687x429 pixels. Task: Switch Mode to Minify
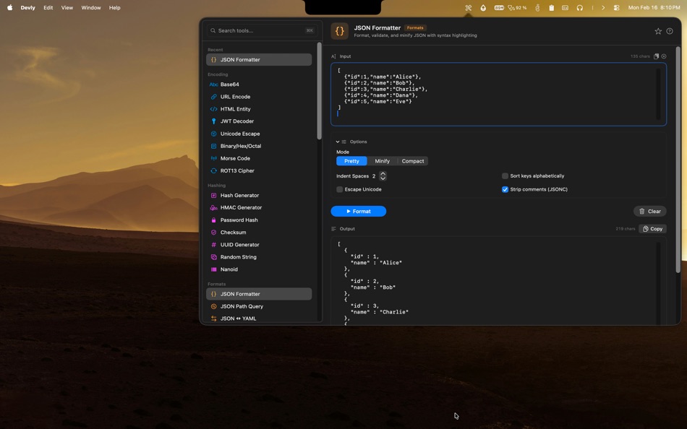(x=383, y=161)
